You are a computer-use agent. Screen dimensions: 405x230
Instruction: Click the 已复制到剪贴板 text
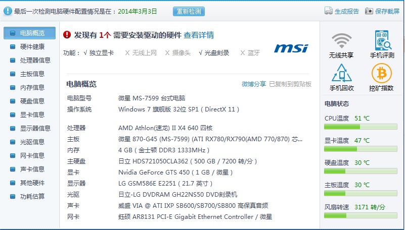pos(290,84)
